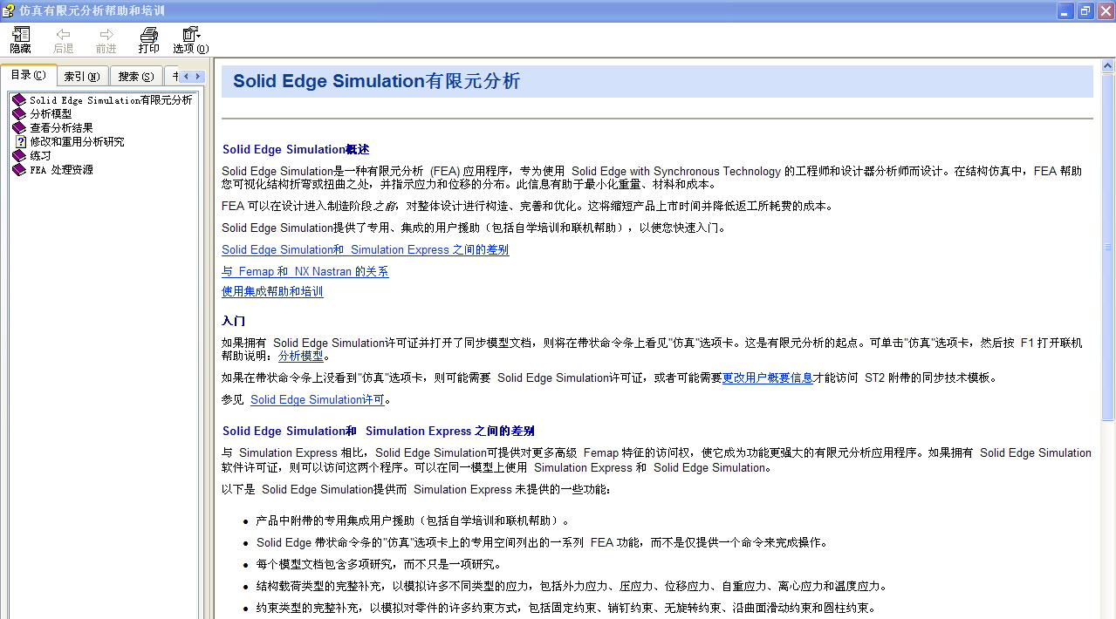1116x619 pixels.
Task: Switch to the 目录 (Contents) tab
Action: pos(28,76)
